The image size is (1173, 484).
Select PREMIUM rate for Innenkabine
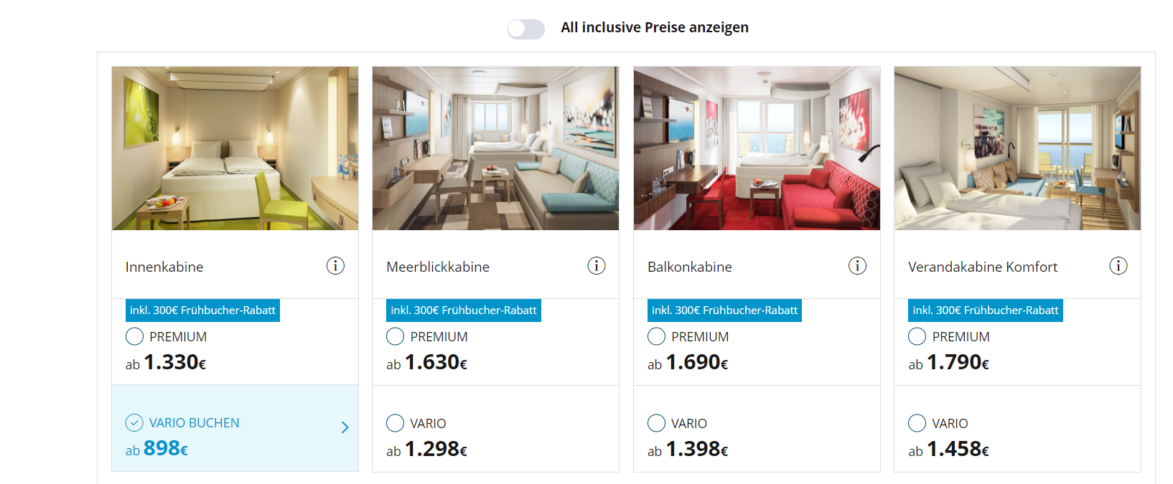(x=134, y=336)
